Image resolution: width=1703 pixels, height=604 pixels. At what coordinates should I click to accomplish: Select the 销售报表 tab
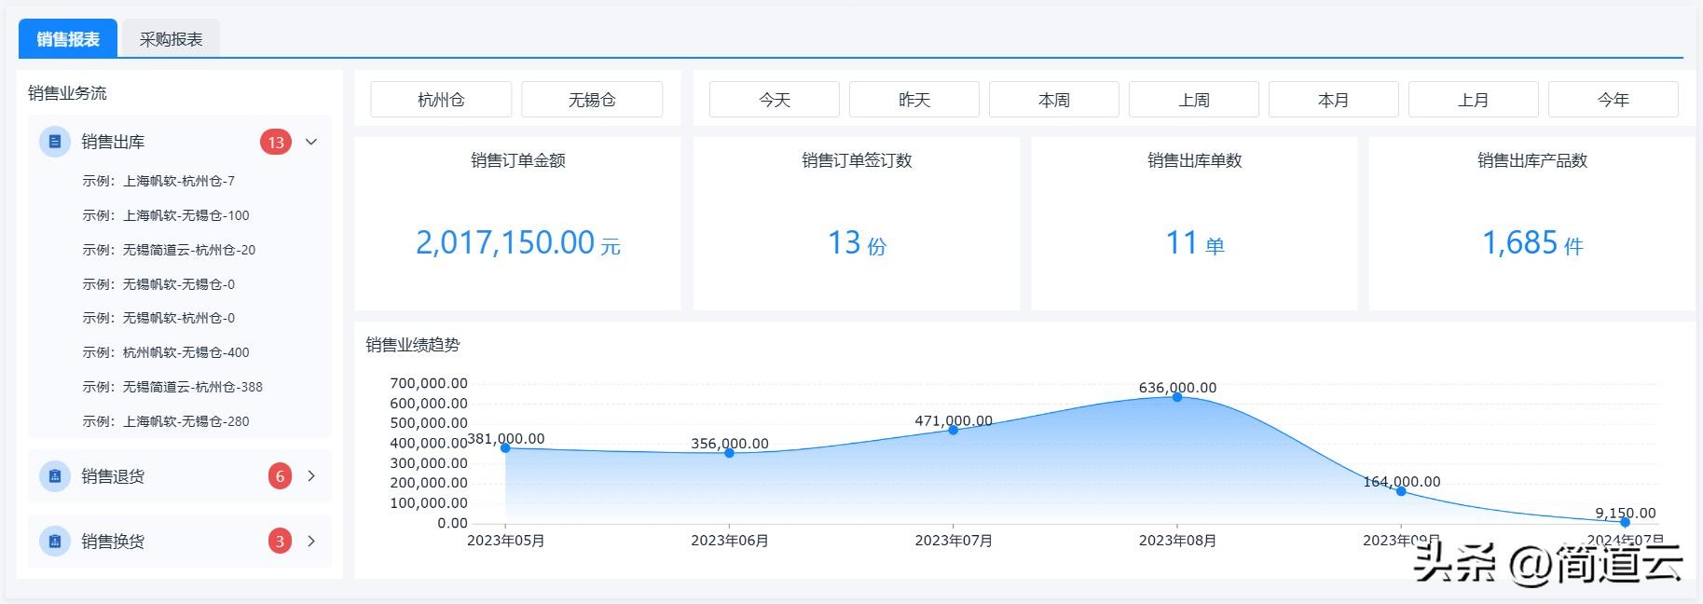(68, 39)
